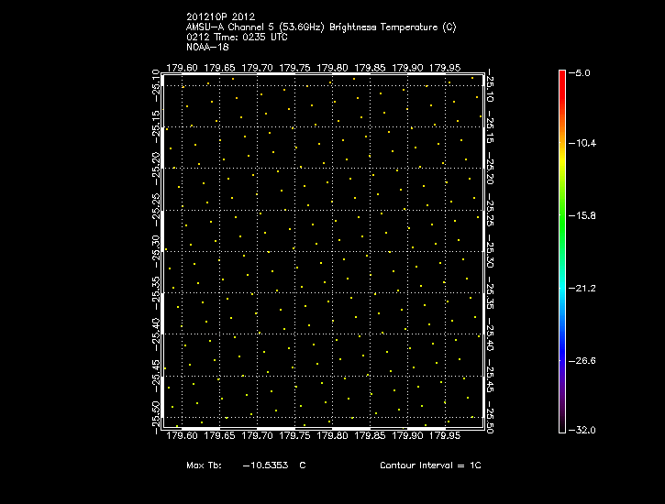Click the 179.60 label on the top axis
665x504 pixels.
tap(182, 68)
